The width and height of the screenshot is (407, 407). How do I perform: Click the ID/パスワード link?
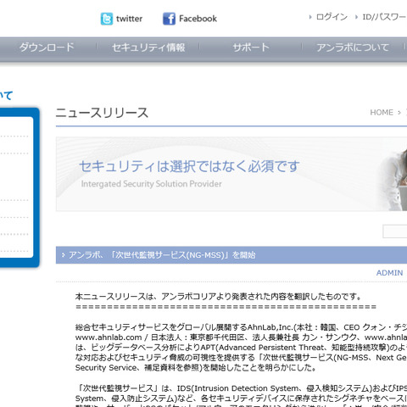pyautogui.click(x=385, y=17)
